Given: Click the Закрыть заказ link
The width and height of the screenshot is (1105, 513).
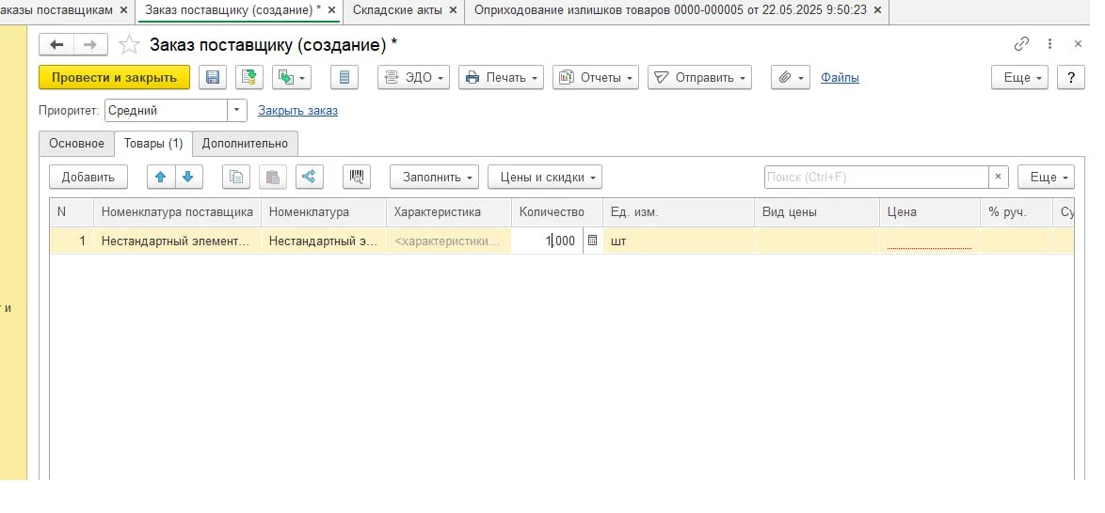Looking at the screenshot, I should (x=297, y=111).
